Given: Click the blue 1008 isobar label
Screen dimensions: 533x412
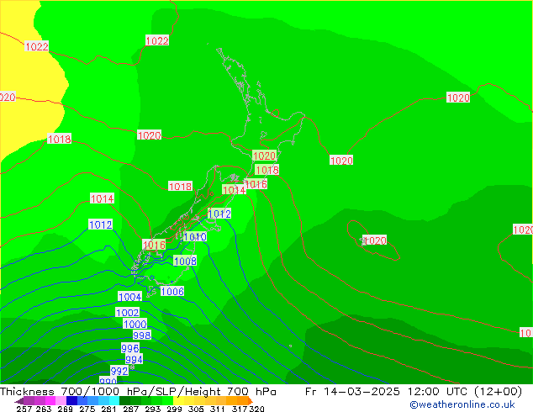Looking at the screenshot, I should tap(185, 261).
